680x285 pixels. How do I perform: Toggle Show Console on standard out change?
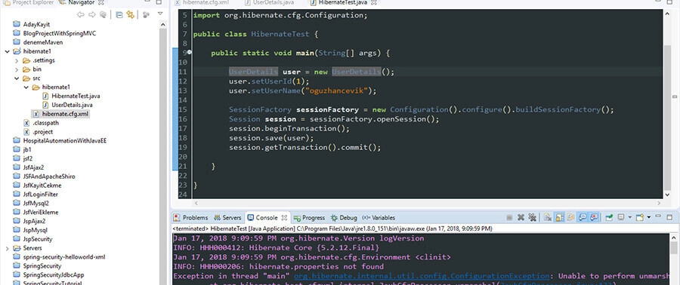583,218
